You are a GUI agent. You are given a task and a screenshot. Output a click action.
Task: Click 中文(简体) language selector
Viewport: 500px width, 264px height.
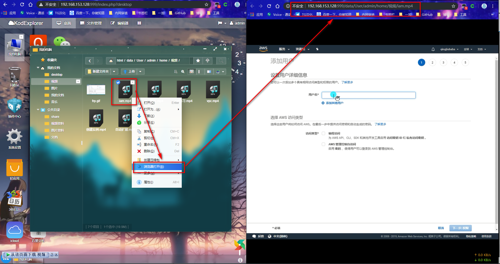pyautogui.click(x=278, y=236)
